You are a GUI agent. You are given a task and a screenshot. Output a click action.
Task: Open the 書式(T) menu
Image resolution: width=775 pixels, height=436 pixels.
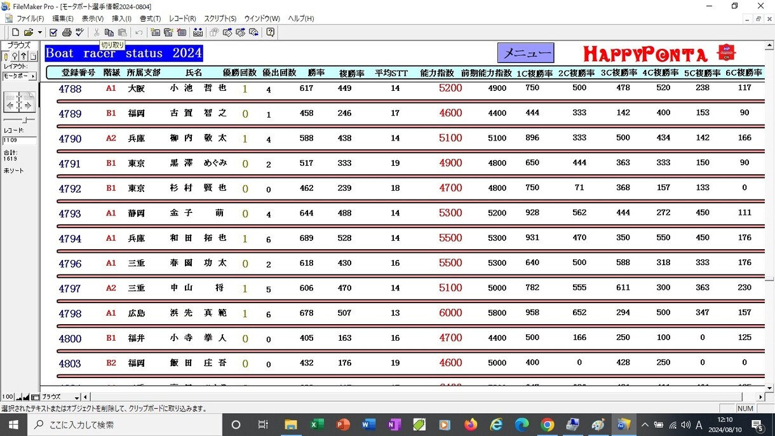click(x=150, y=18)
